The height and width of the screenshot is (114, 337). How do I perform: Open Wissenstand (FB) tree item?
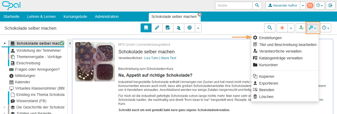[32, 101]
